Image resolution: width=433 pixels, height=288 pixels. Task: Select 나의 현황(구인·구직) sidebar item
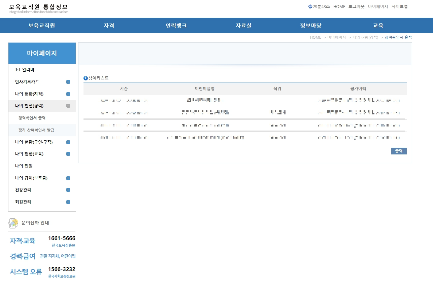(x=34, y=142)
